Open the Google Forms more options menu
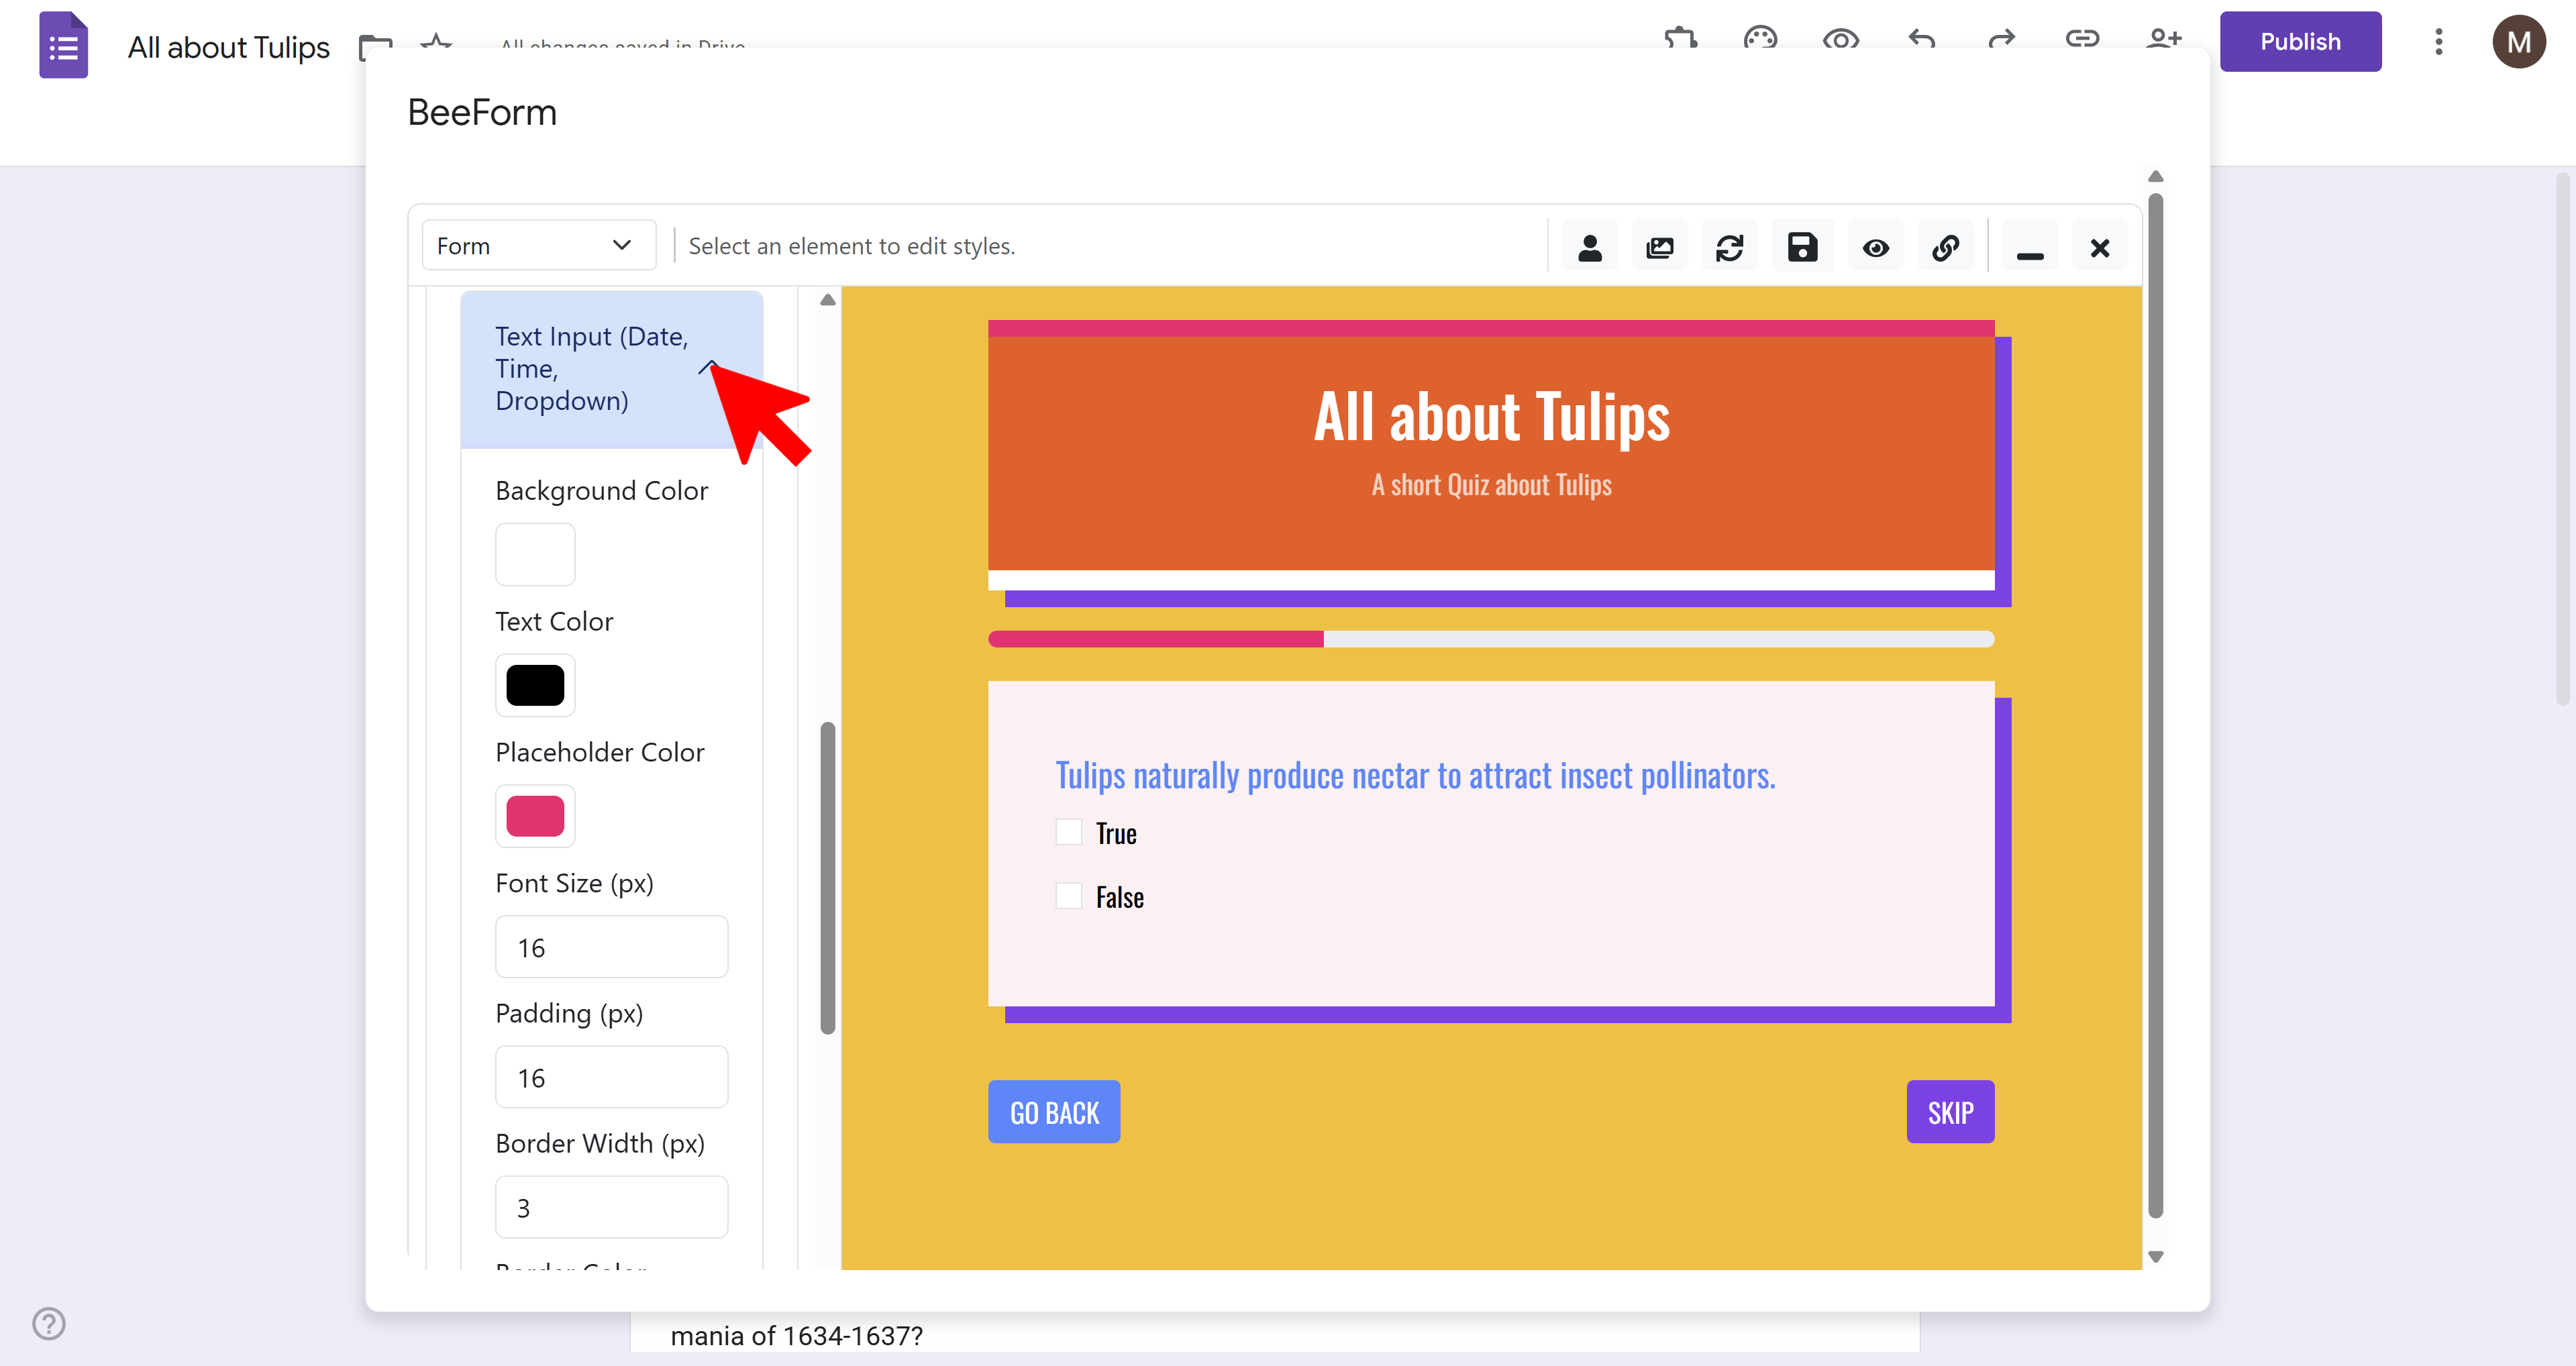Screen dimensions: 2576x1366 2439,41
